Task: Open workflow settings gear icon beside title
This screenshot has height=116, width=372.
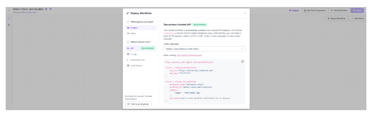Action: pos(46,9)
